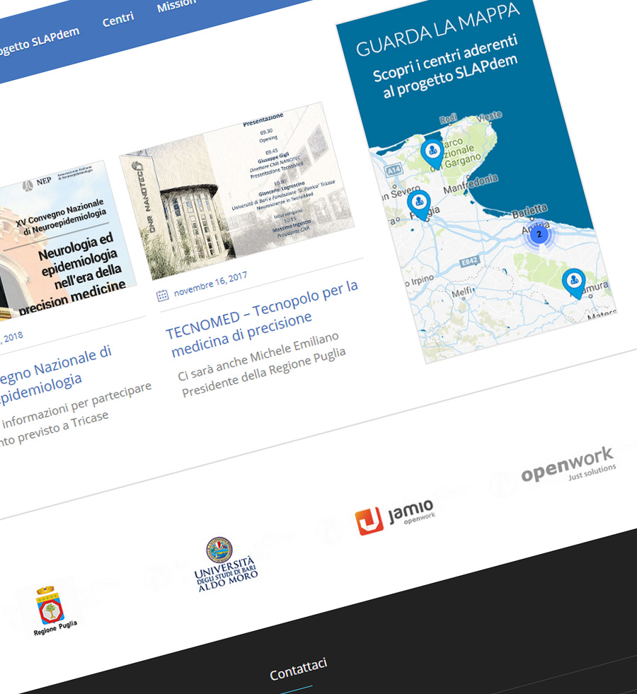Open the map pin near Altamura

click(574, 283)
